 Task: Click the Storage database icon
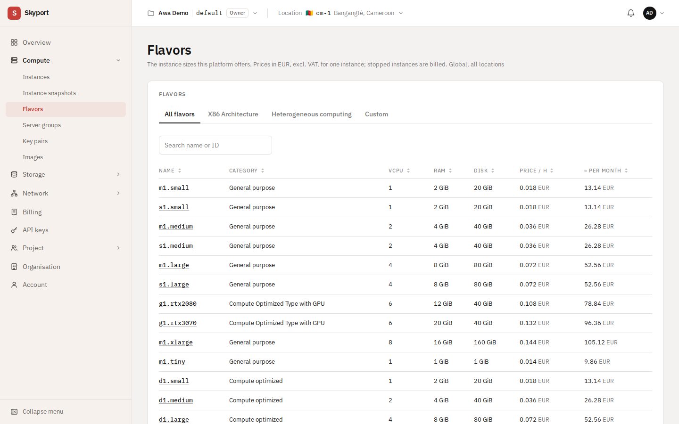[14, 174]
